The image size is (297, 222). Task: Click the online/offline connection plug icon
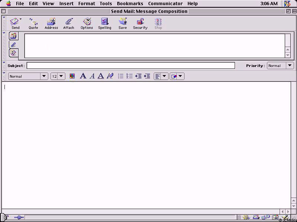[x=19, y=218]
